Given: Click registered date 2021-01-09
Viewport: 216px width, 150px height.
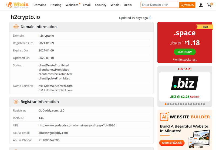Looking at the screenshot, I should tap(46, 43).
